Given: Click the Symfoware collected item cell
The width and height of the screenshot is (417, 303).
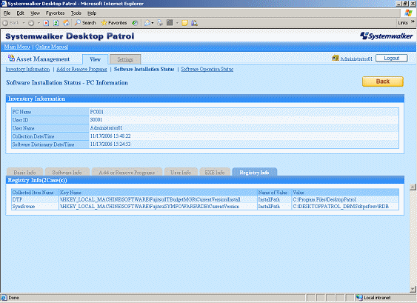Looking at the screenshot, I should (35, 207).
